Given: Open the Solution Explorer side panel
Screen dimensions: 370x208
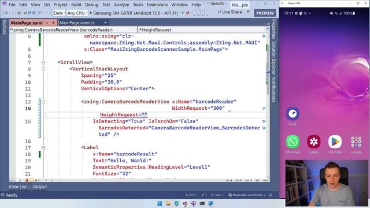Looking at the screenshot, I should [x=273, y=58].
